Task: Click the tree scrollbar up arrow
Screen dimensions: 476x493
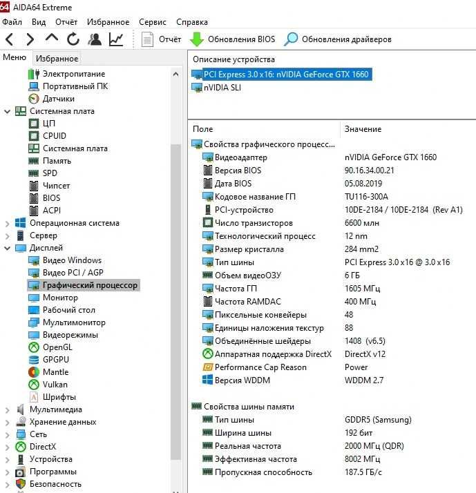Action: [176, 74]
